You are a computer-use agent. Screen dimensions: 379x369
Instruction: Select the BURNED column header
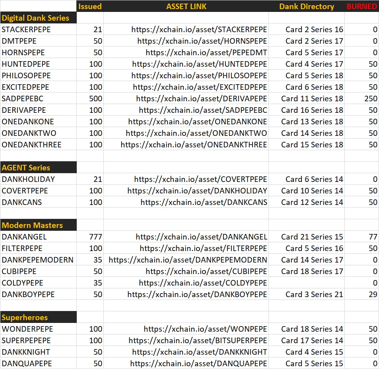pos(362,6)
